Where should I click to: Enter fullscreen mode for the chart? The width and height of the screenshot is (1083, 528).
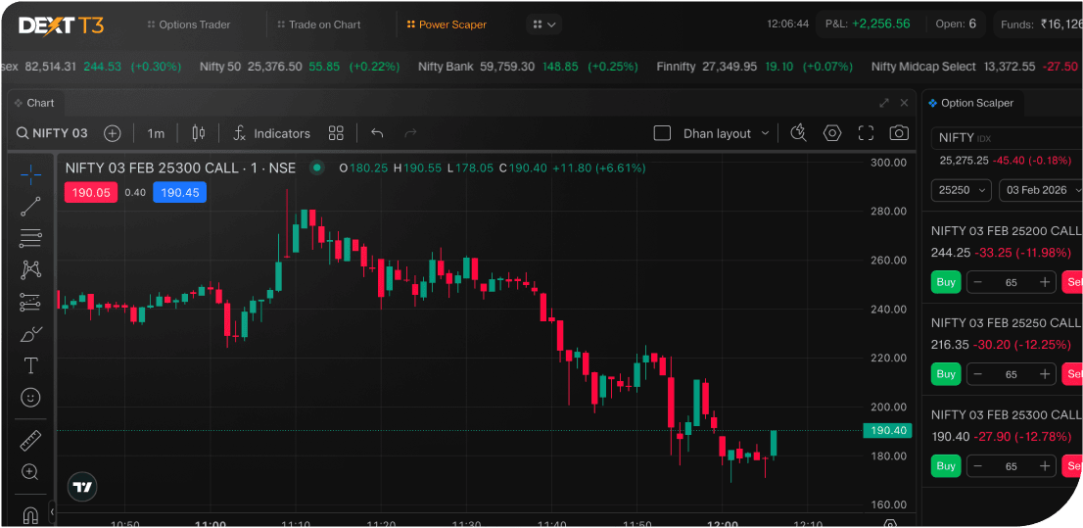(866, 133)
